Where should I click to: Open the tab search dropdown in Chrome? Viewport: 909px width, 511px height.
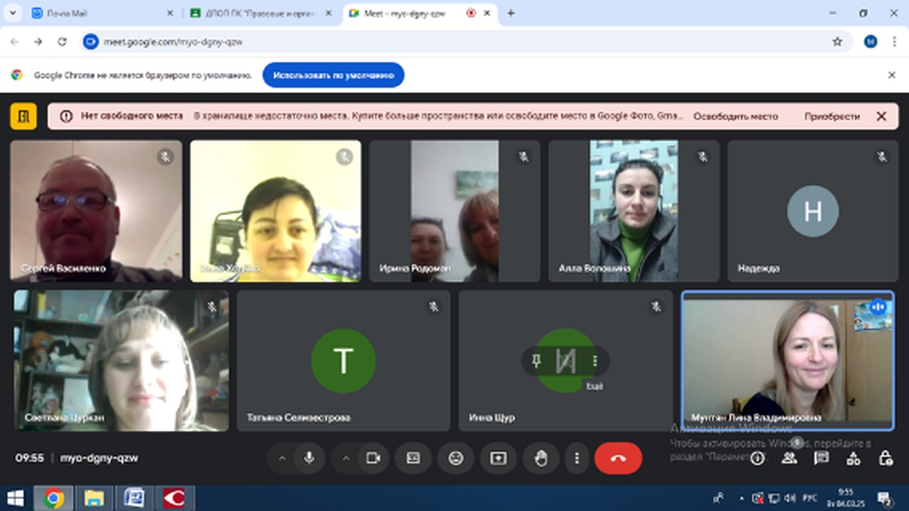(14, 14)
